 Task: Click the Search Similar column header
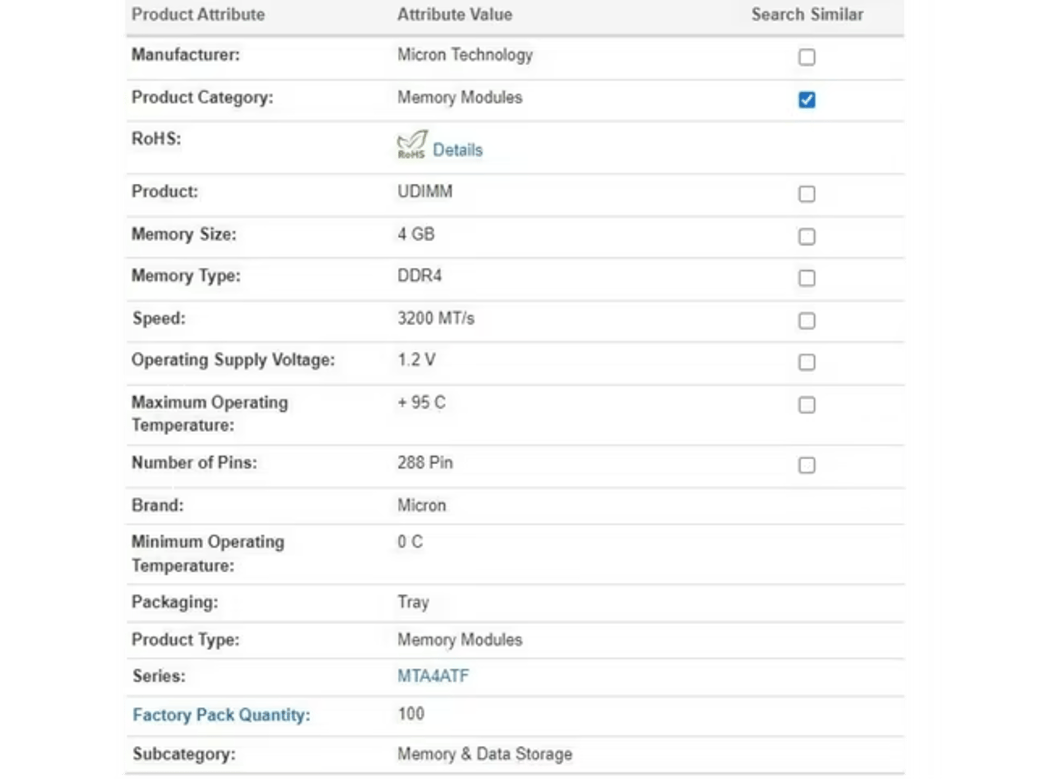point(807,15)
